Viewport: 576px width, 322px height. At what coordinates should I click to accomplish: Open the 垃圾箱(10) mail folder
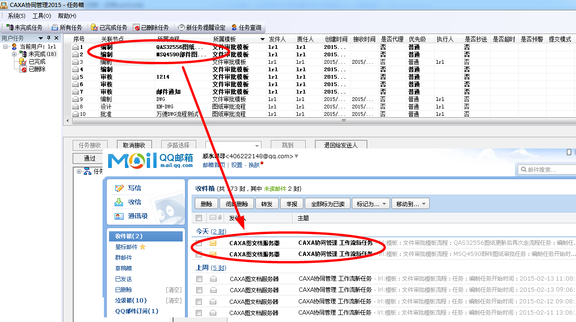click(x=131, y=301)
